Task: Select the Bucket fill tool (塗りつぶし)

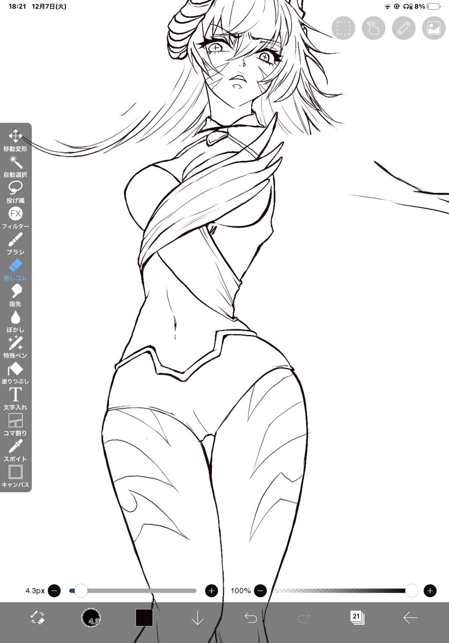Action: 16,373
